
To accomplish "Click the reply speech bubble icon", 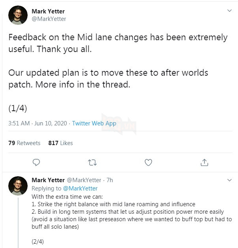I will tap(36, 162).
